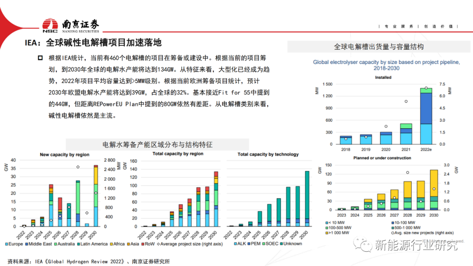Click the 专业服务 创造价值 tagline
The width and height of the screenshot is (473, 266).
(x=418, y=26)
